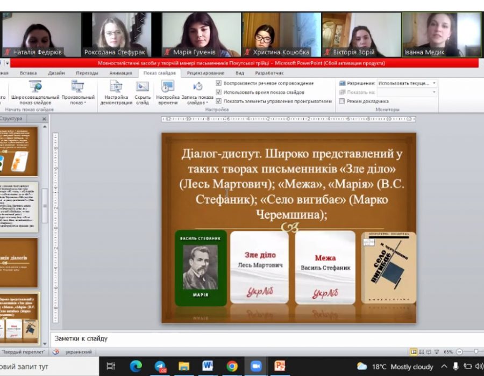
Task: Click украинский language button in status bar
Action: (78, 352)
